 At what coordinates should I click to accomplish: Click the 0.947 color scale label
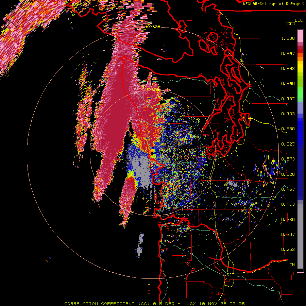pos(288,53)
